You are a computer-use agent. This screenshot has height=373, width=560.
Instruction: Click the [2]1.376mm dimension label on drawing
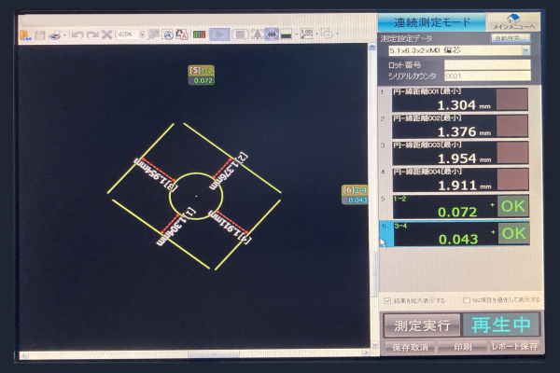click(x=229, y=171)
